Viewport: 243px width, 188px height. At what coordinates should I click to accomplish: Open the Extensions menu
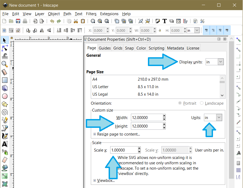[109, 14]
